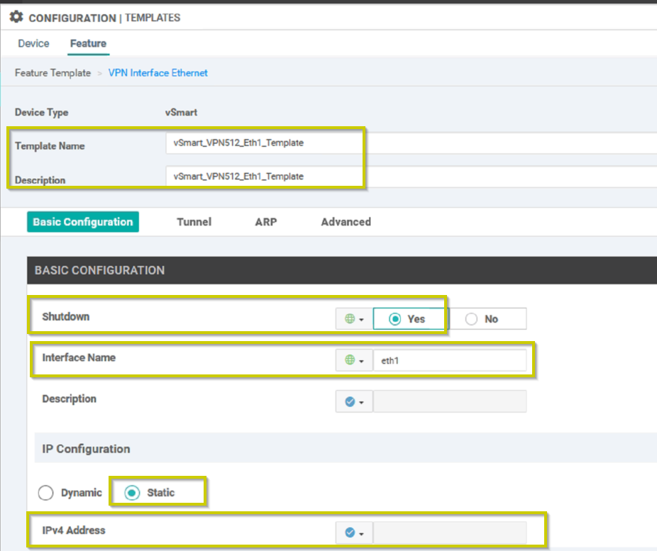Screen dimensions: 657x551
Task: Select Yes for Shutdown
Action: coord(411,319)
